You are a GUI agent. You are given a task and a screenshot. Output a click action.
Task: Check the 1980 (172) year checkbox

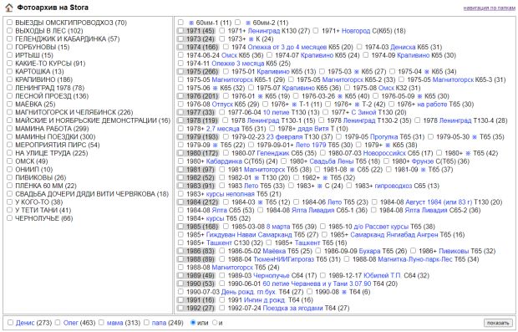(x=180, y=153)
